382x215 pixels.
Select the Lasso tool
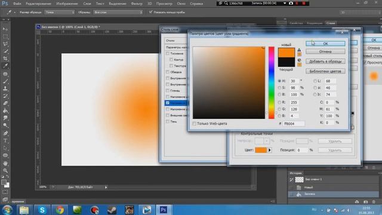point(5,44)
